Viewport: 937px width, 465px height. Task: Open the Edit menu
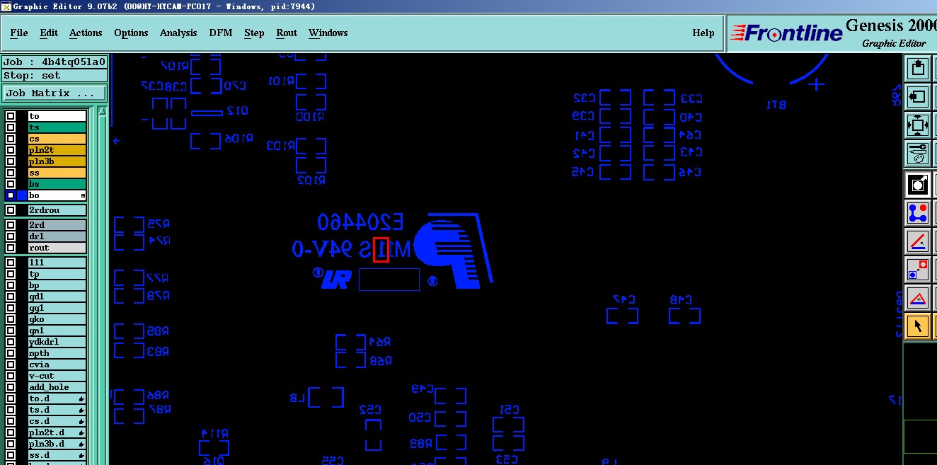tap(49, 33)
